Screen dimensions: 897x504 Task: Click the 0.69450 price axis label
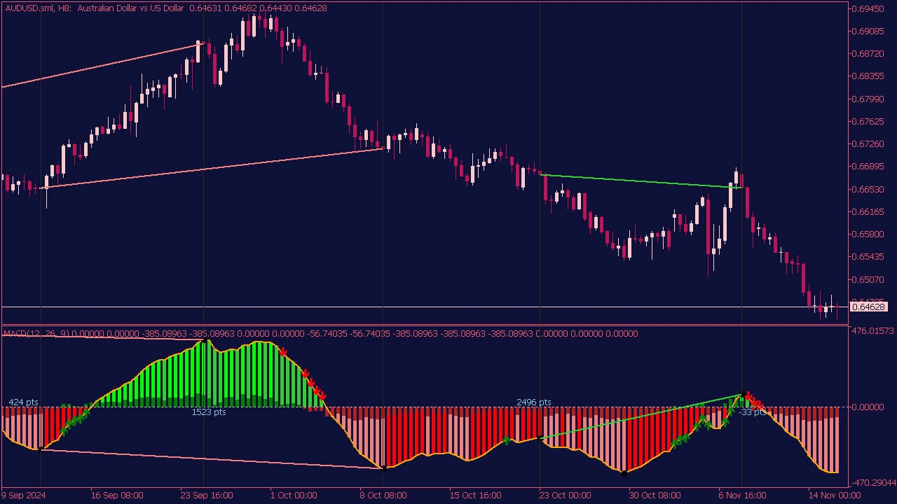point(868,8)
